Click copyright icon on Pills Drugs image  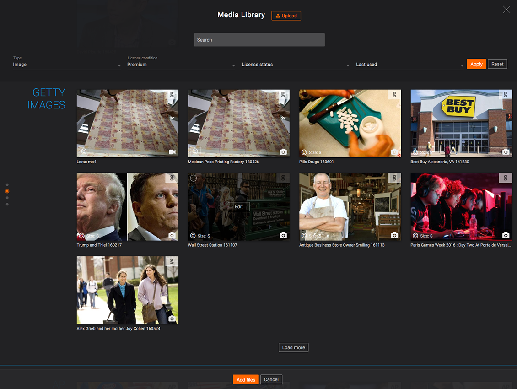pyautogui.click(x=304, y=152)
